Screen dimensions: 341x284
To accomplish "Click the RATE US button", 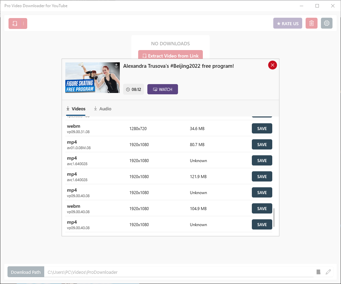I will 288,23.
